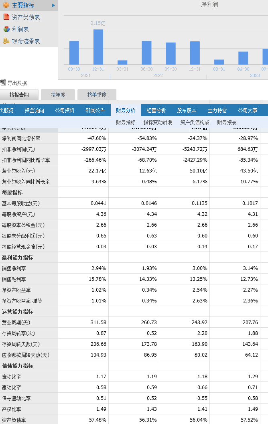
Task: Click the 导出数据 link
Action: [17, 83]
